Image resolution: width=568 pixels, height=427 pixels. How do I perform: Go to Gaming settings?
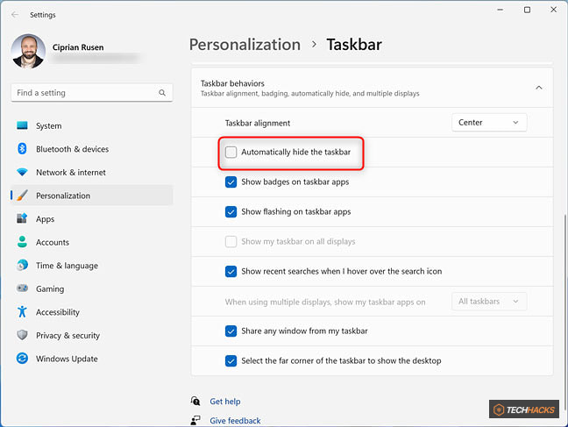pyautogui.click(x=92, y=288)
